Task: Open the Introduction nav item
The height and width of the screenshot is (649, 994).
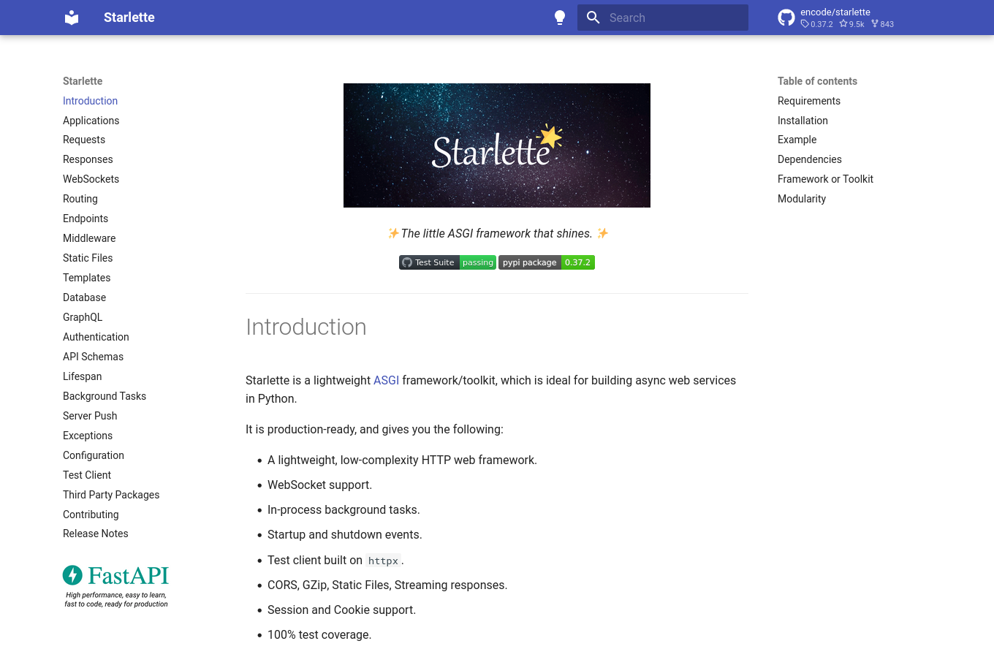Action: coord(90,101)
